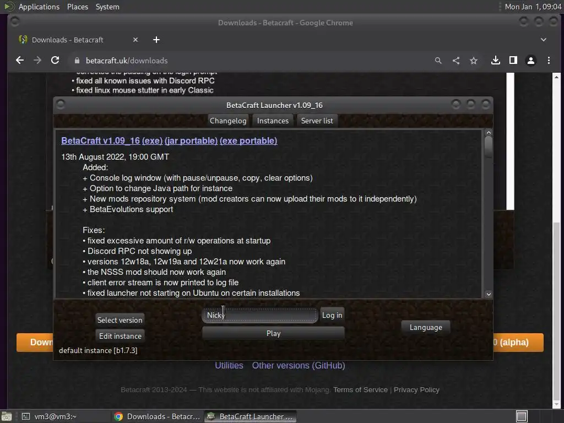Click Edit instance button
This screenshot has width=564, height=423.
pyautogui.click(x=120, y=336)
